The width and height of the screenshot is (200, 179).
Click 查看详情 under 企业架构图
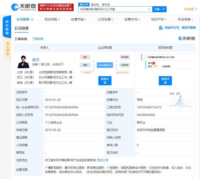coord(105,81)
